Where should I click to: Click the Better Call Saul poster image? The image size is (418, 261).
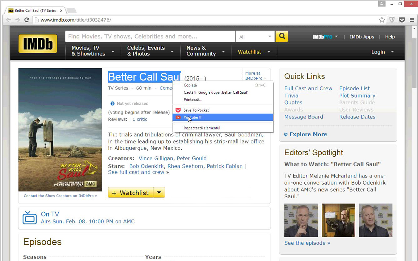coord(60,130)
